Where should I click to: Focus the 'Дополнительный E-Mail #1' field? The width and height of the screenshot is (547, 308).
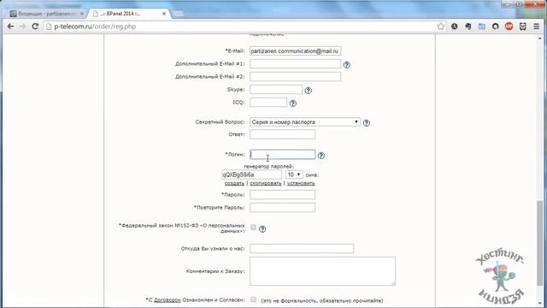pyautogui.click(x=295, y=64)
